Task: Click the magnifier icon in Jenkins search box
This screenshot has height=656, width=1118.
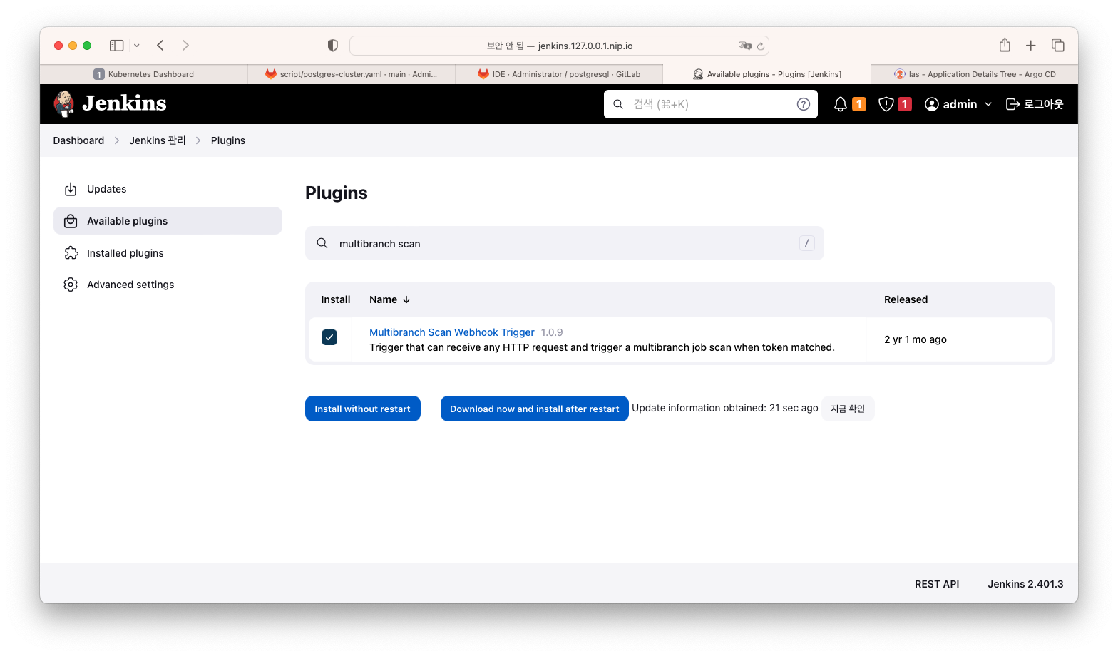Action: click(618, 104)
